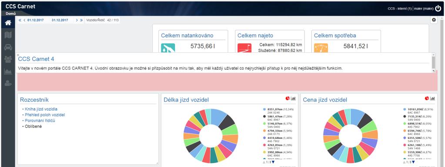Image resolution: width=445 pixels, height=167 pixels.
Task: Jump to last period double-right arrow
Action: click(x=81, y=20)
